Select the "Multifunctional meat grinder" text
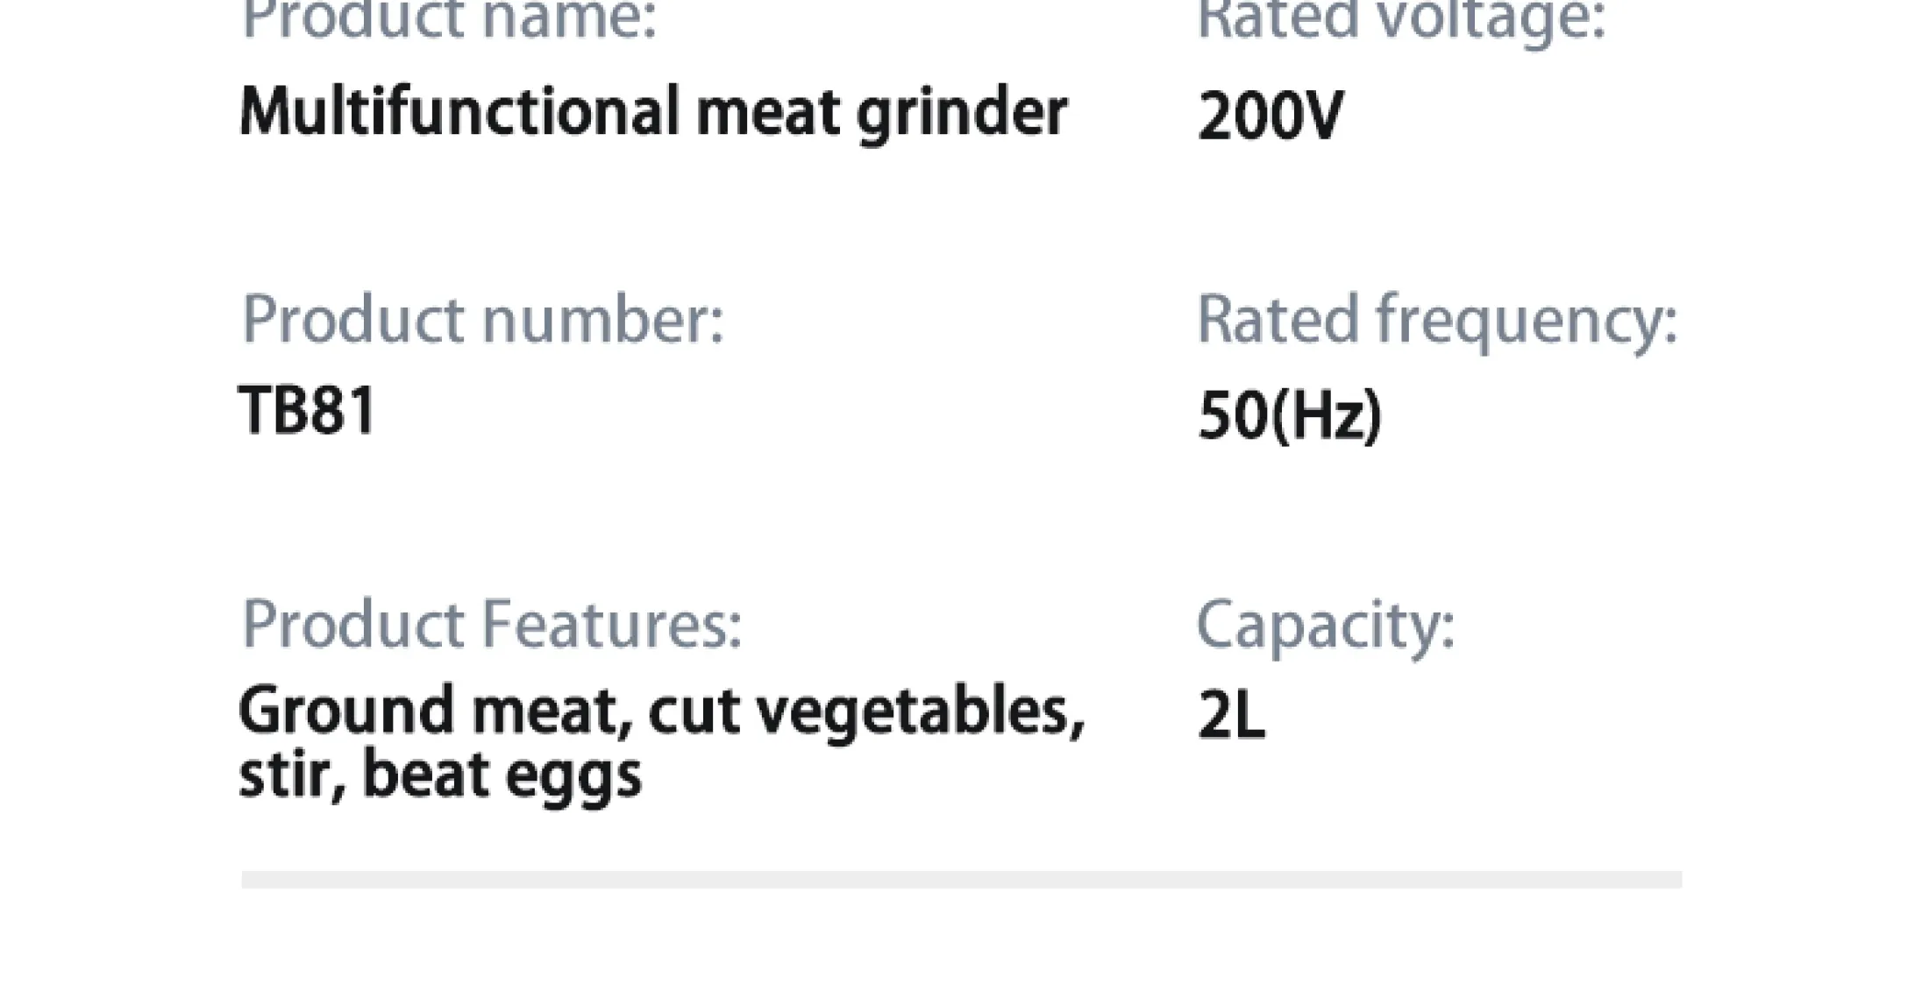Viewport: 1929px width, 998px height. [x=653, y=113]
